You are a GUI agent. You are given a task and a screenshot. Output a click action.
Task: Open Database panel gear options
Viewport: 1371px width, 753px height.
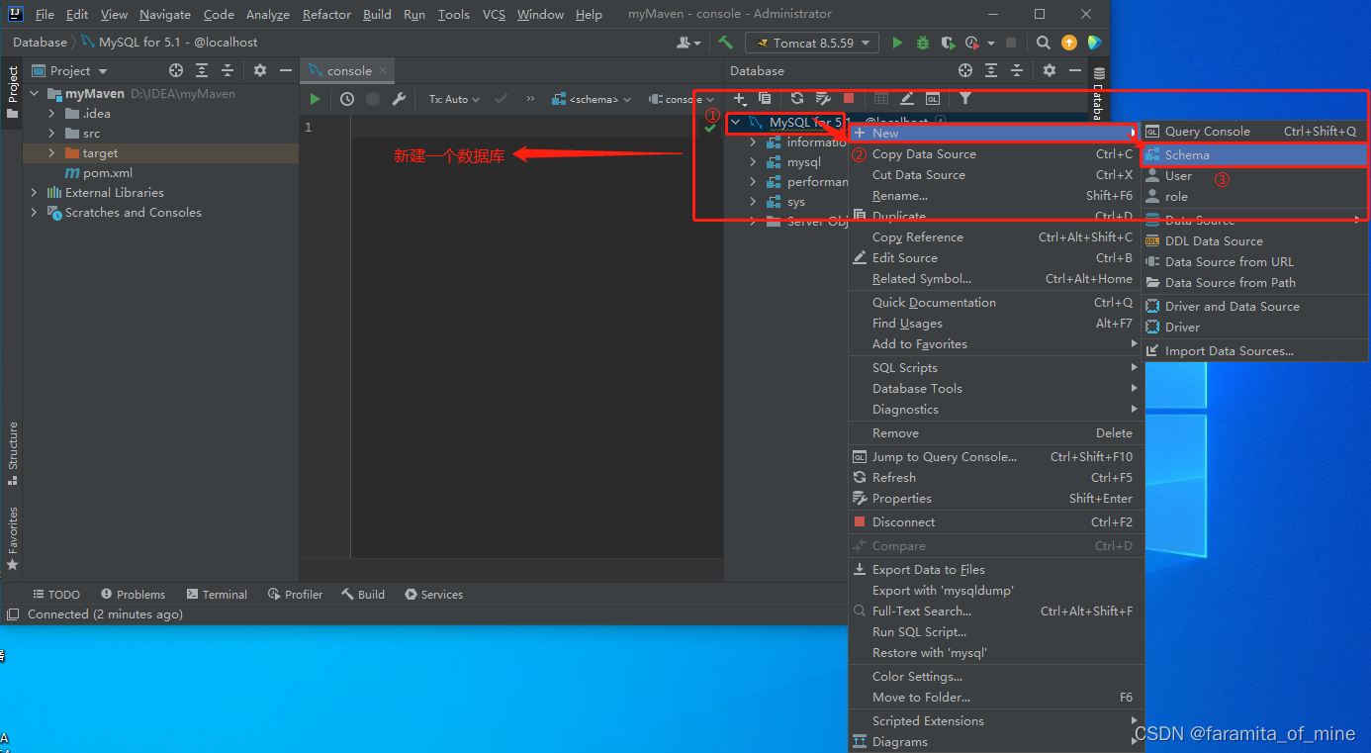[1050, 70]
